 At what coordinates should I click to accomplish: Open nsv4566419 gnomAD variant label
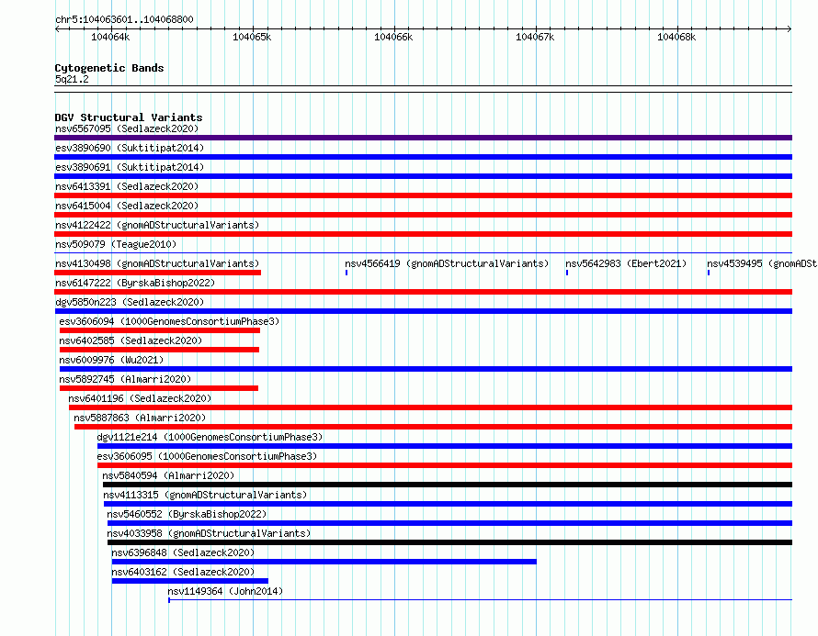point(447,263)
